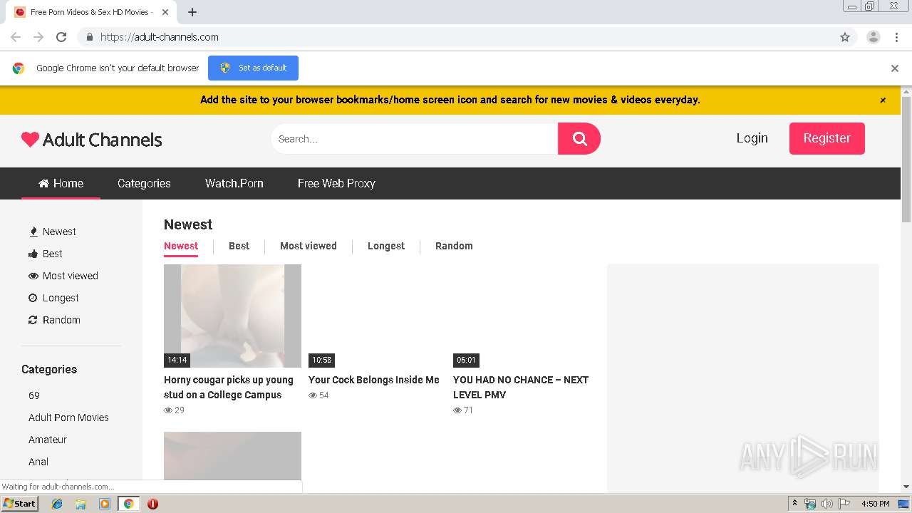Click the 4:50 PM system clock
The height and width of the screenshot is (513, 912).
click(876, 504)
